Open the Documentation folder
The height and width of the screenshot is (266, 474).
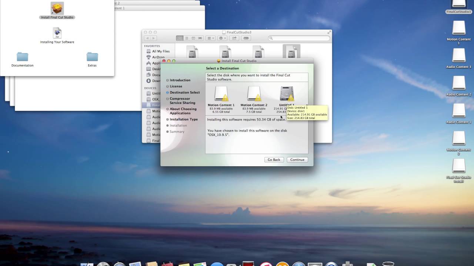pyautogui.click(x=22, y=57)
